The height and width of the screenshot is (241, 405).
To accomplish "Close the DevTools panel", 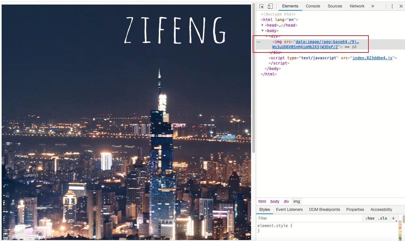I will click(401, 6).
